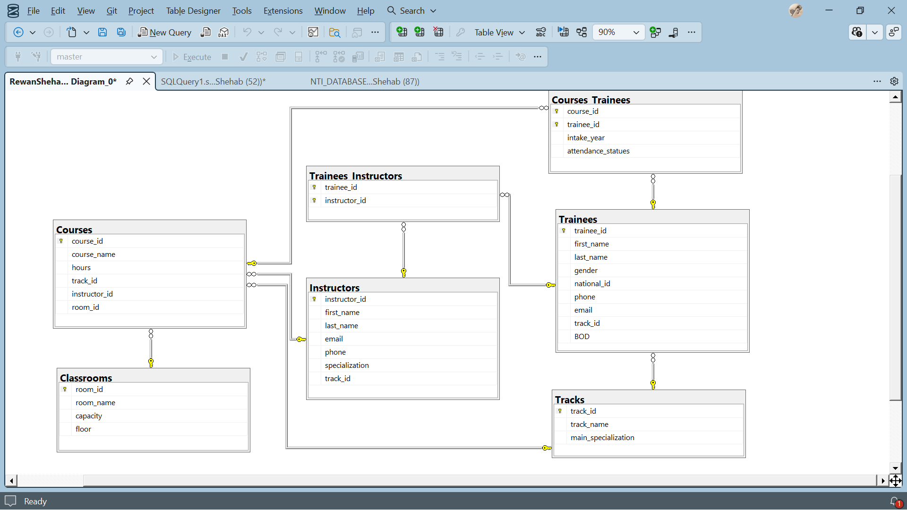Open the Activity Monitor icon
Image resolution: width=907 pixels, height=510 pixels.
tap(313, 32)
